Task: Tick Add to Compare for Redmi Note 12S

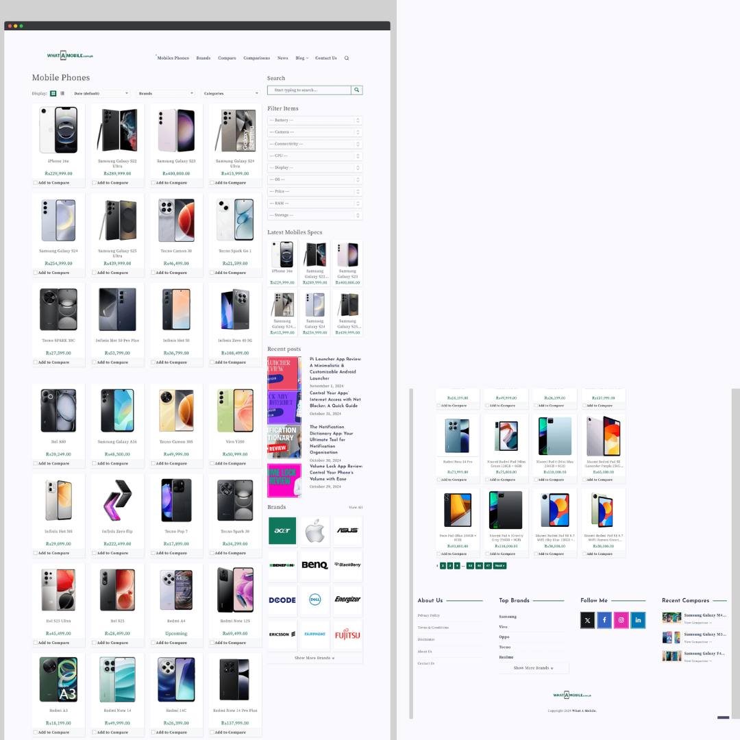Action: pos(212,643)
